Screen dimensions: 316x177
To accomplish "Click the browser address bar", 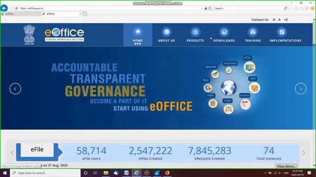I will [109, 8].
